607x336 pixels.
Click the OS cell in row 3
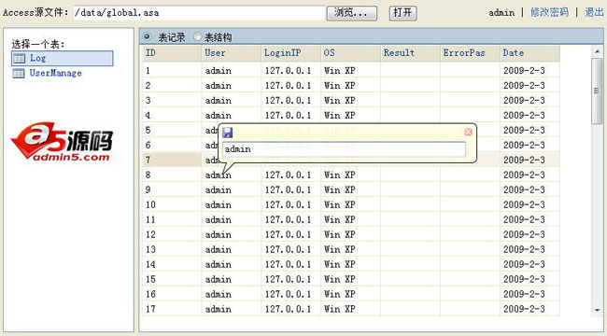(x=351, y=100)
